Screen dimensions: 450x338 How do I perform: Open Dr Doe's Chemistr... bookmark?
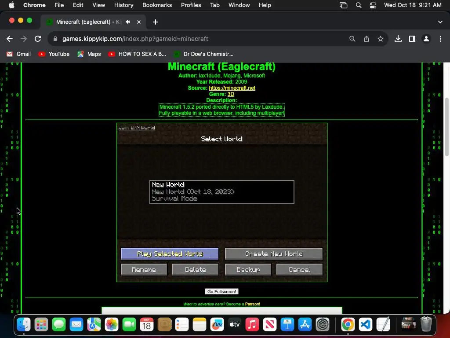coord(204,54)
